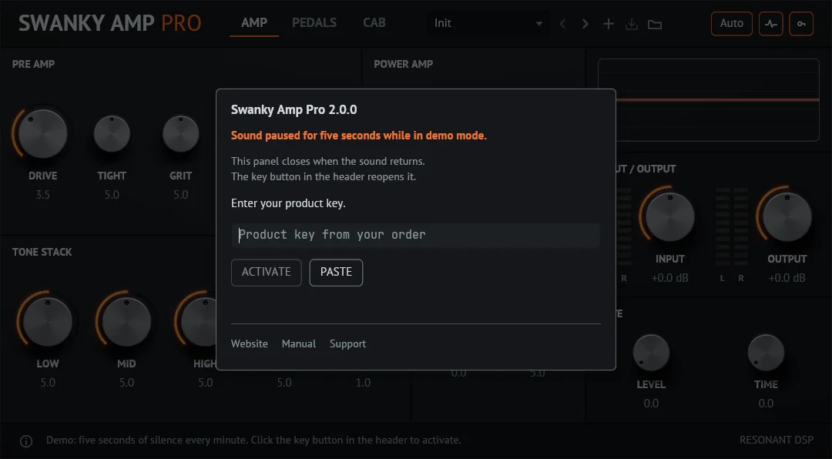Open the AMP tab
This screenshot has width=832, height=459.
click(x=254, y=23)
